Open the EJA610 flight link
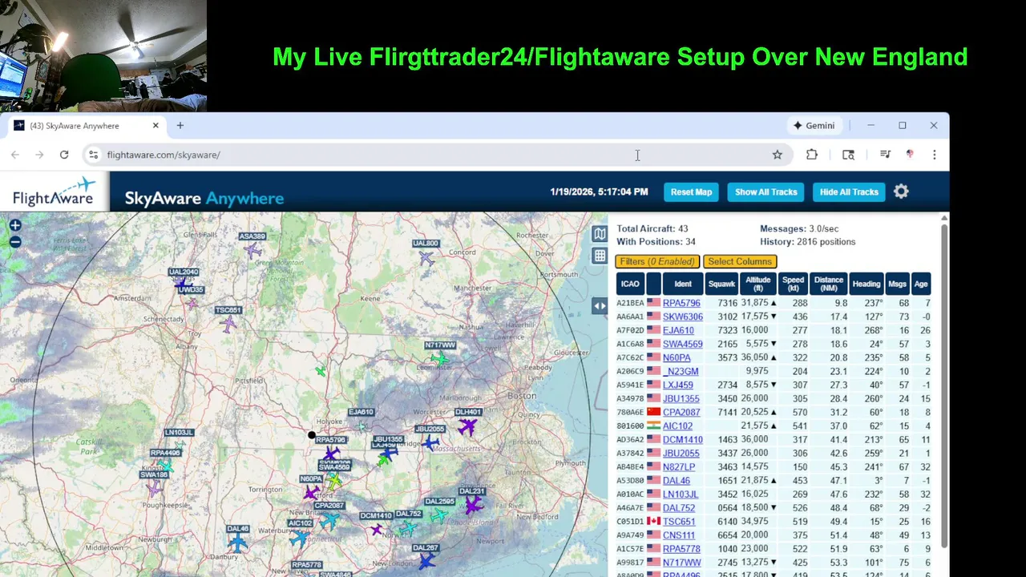 (678, 330)
